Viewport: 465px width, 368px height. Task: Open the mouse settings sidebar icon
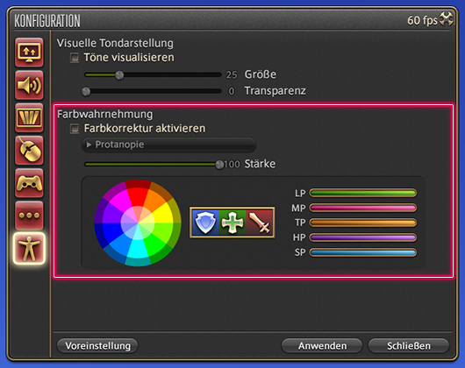tap(29, 151)
